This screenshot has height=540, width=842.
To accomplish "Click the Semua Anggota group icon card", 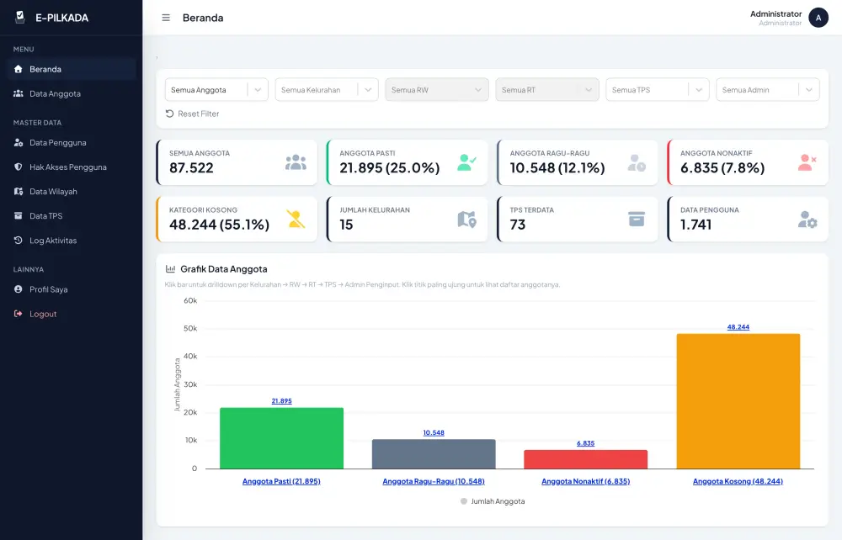I will [296, 162].
